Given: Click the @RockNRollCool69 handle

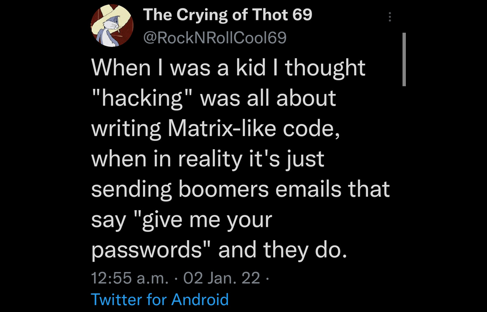Looking at the screenshot, I should coord(215,38).
